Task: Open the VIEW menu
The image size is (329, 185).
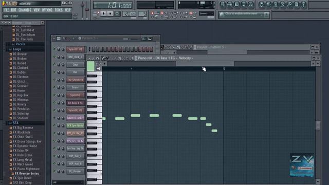Action: point(36,10)
